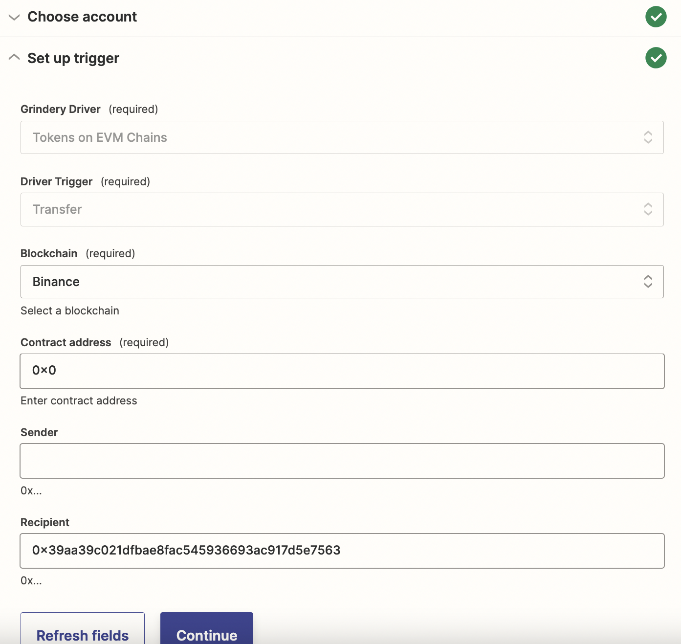This screenshot has width=681, height=644.
Task: Click the Driver Trigger up-down arrows icon
Action: pyautogui.click(x=648, y=209)
